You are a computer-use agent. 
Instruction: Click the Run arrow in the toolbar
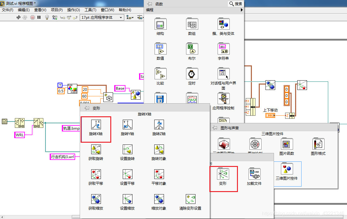(x=18, y=17)
